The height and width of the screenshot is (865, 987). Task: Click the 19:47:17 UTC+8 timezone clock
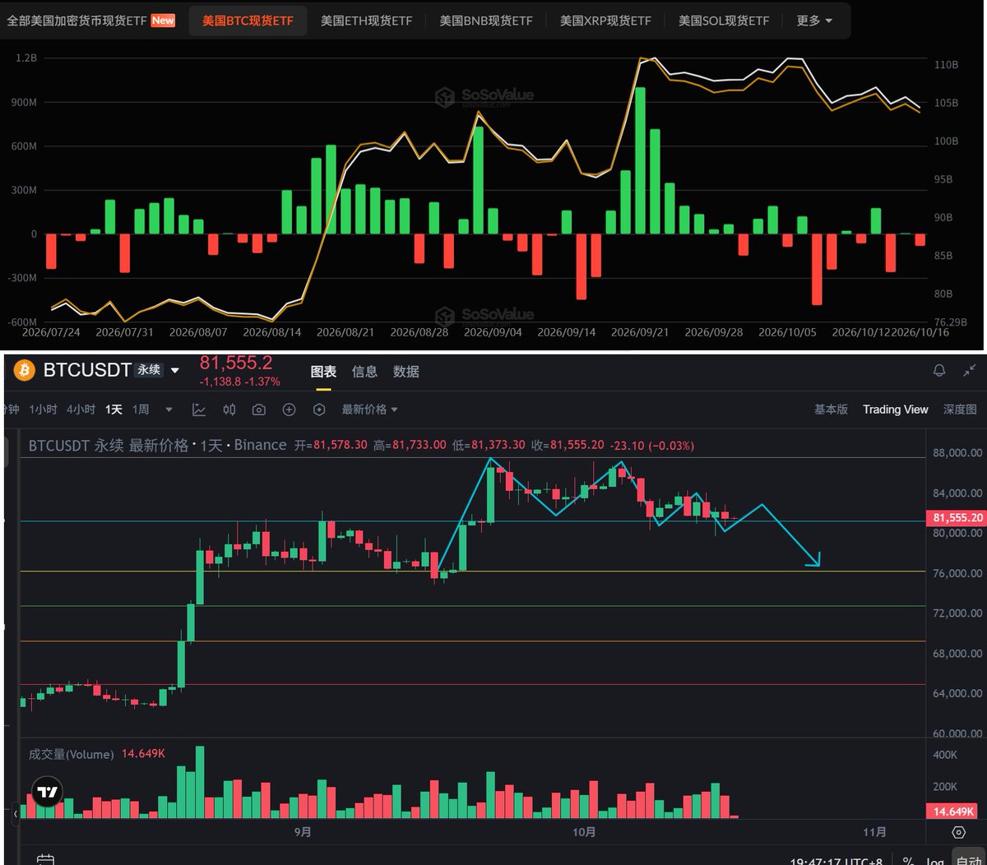[836, 861]
